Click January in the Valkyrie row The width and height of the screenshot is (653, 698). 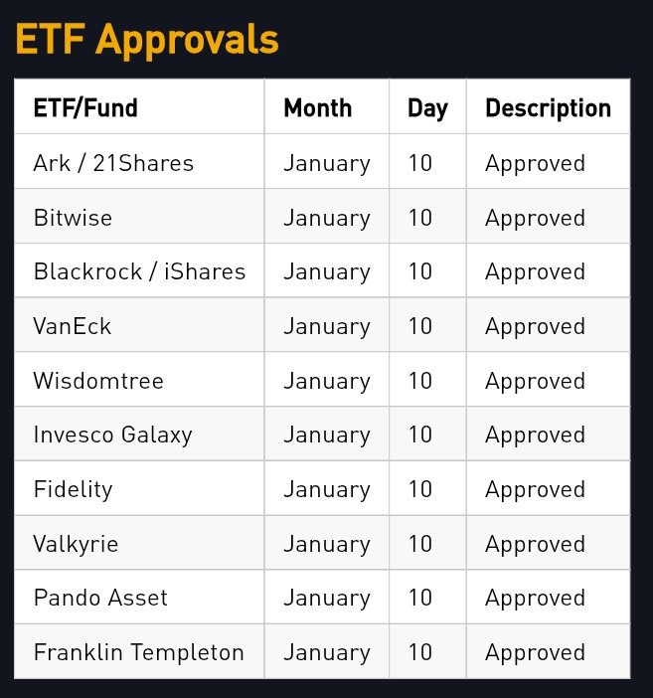tap(327, 545)
